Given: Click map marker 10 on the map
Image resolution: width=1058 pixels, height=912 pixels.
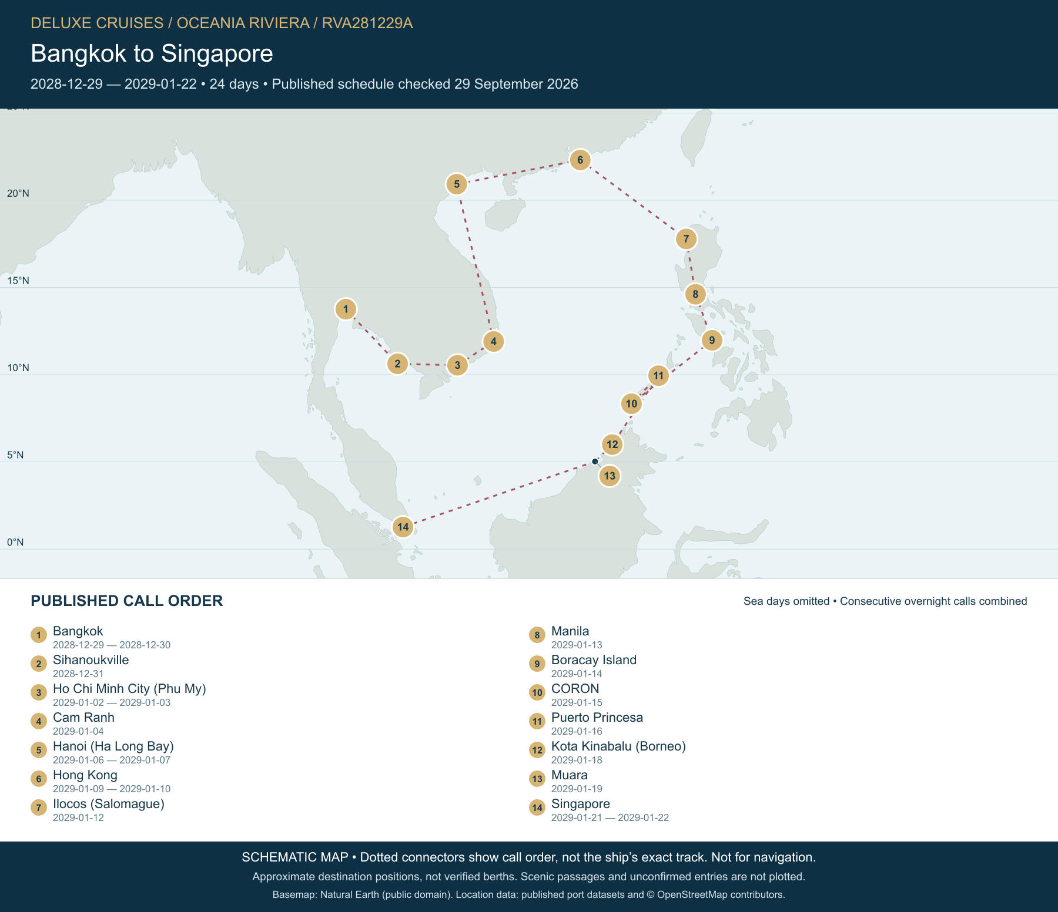Looking at the screenshot, I should (x=631, y=403).
